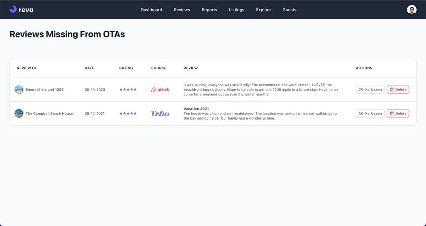
Task: Click the date 05-15-2023
Action: point(95,89)
